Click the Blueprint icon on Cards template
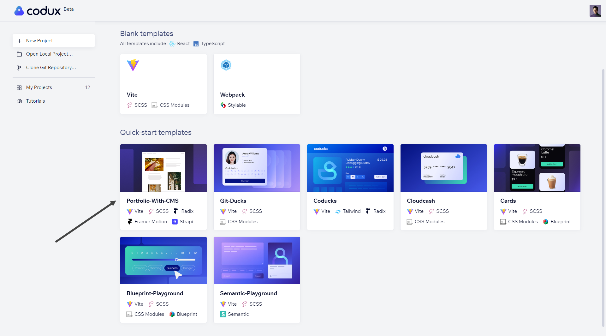This screenshot has height=336, width=606. click(546, 222)
